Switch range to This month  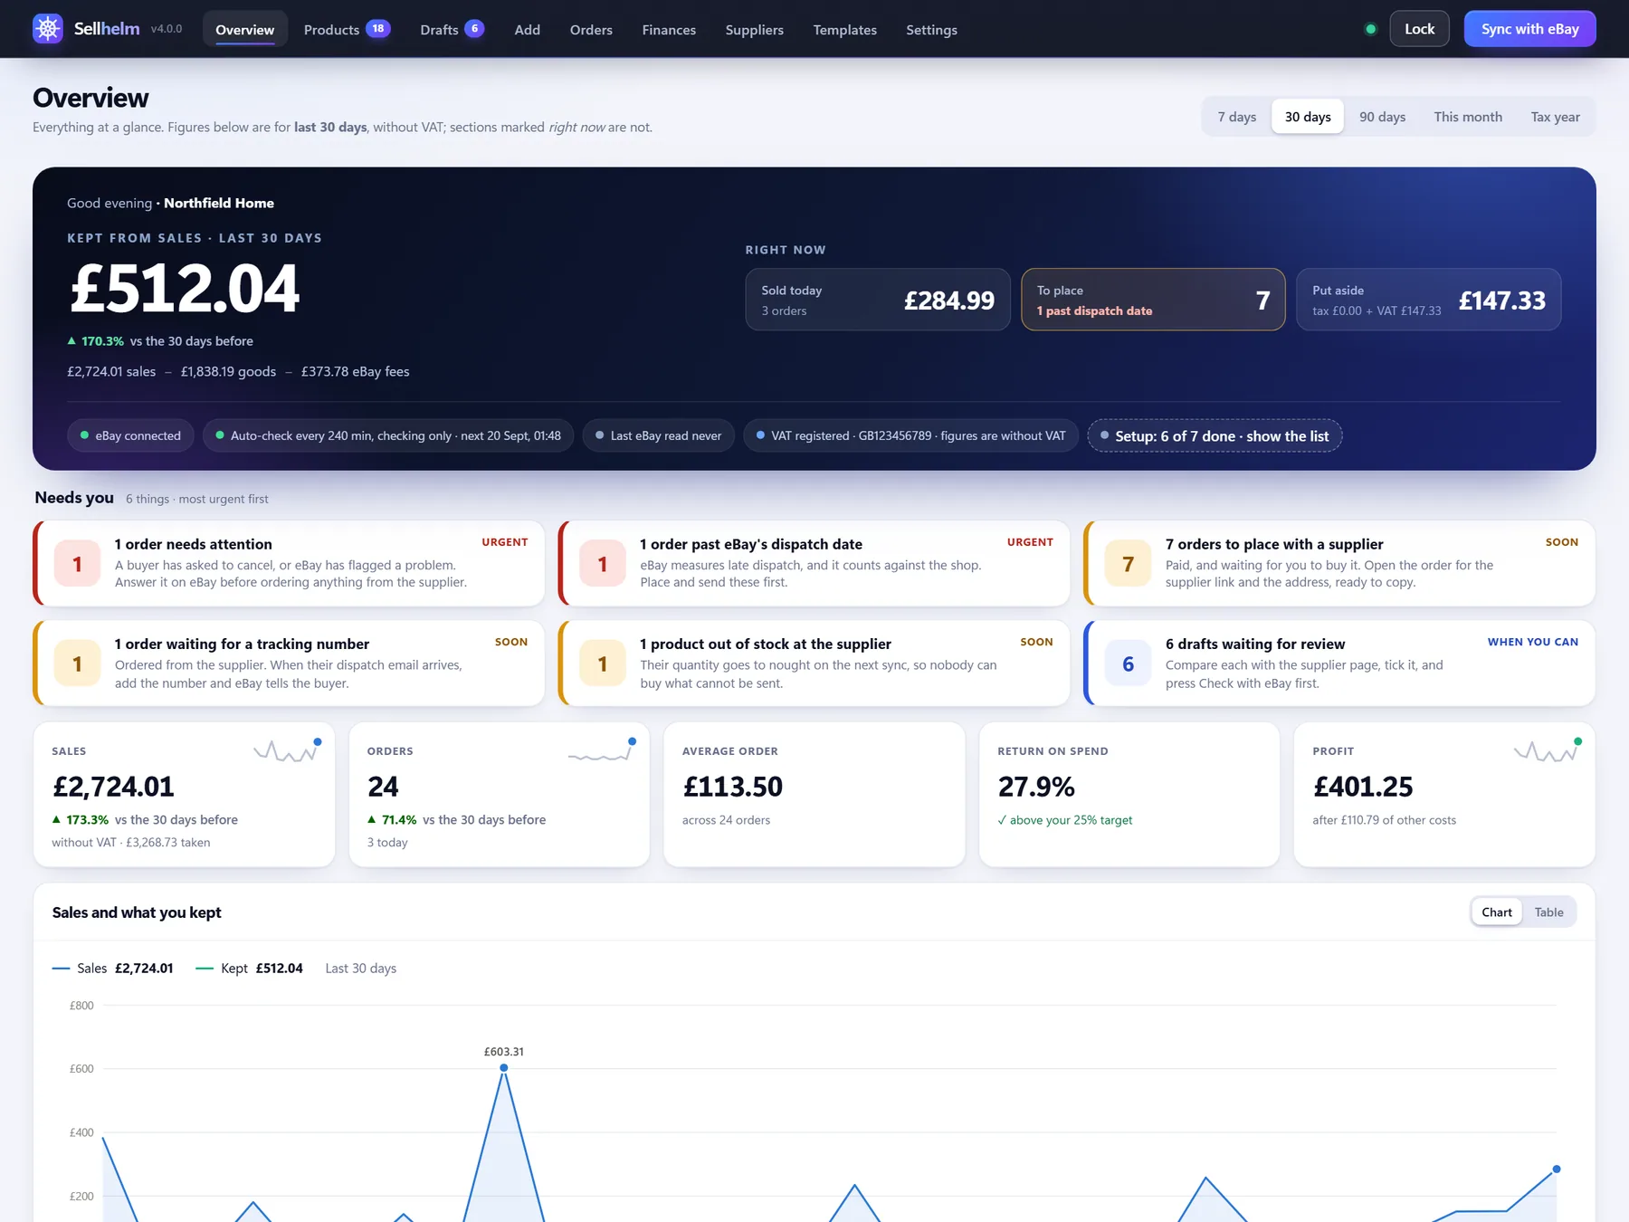[1468, 117]
